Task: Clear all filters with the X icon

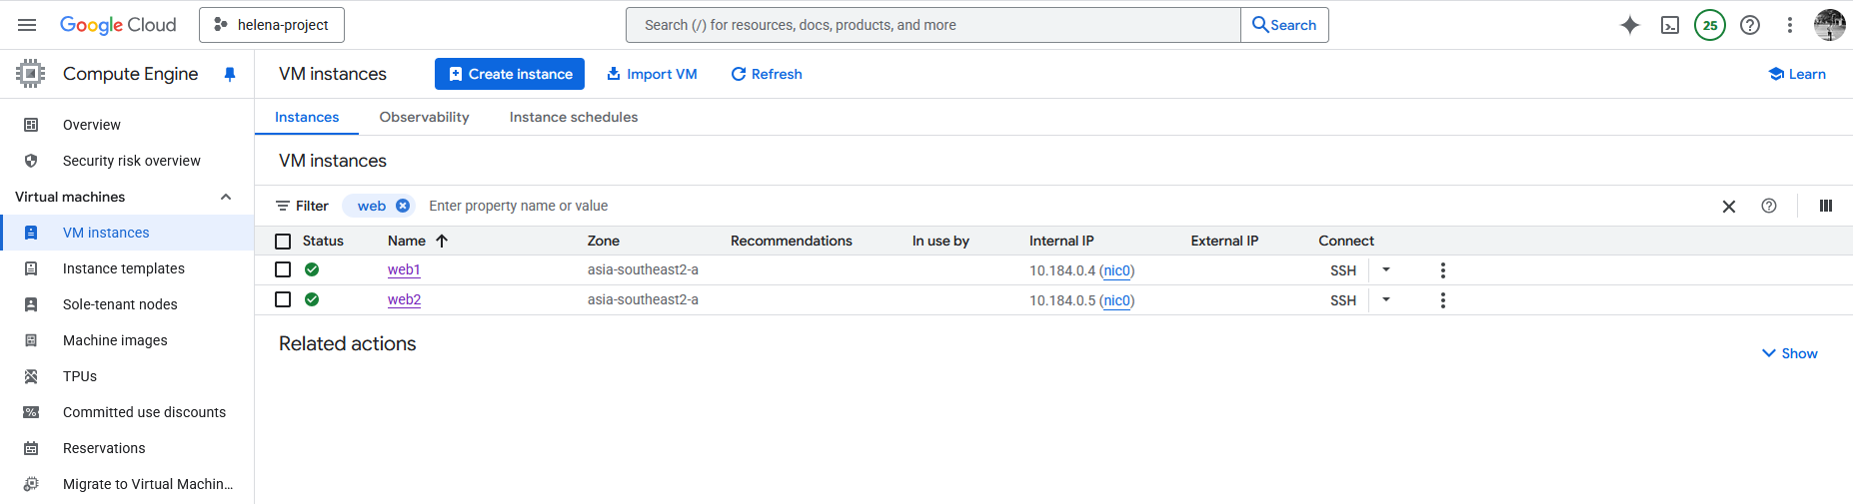Action: point(1728,207)
